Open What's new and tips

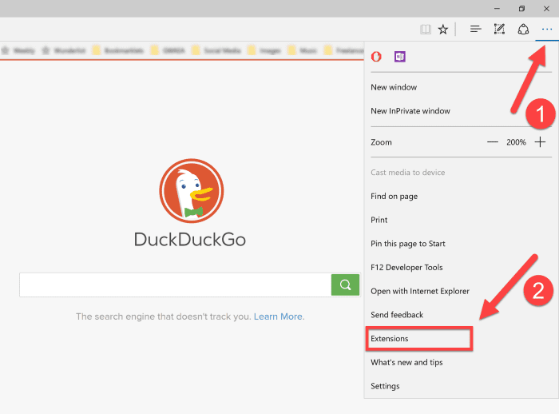click(x=406, y=362)
